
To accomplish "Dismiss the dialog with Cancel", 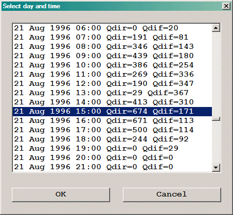I will coord(172,195).
